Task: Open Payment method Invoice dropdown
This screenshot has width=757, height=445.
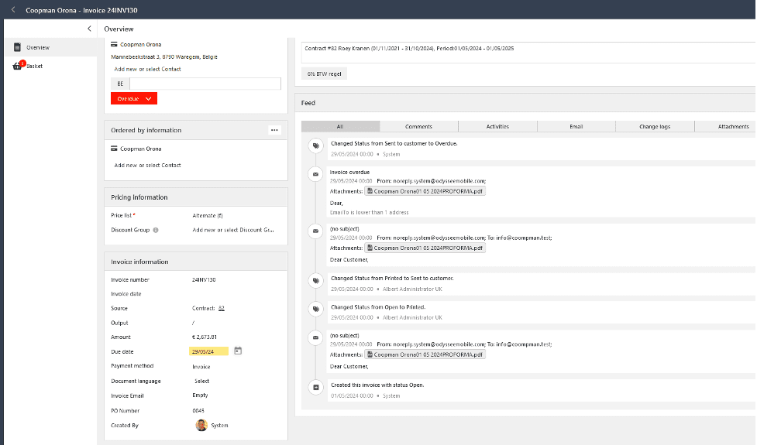Action: [201, 367]
